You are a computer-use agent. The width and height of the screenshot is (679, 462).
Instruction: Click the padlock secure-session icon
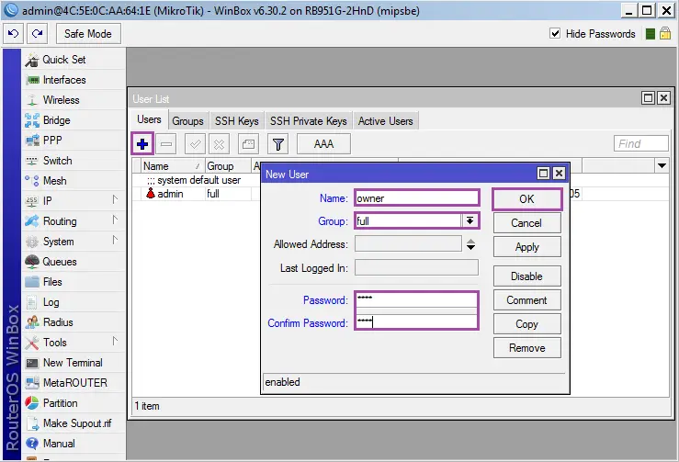tap(665, 33)
